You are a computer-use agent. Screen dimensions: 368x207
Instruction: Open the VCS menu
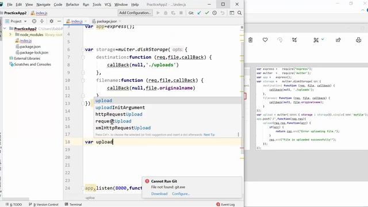108,5
